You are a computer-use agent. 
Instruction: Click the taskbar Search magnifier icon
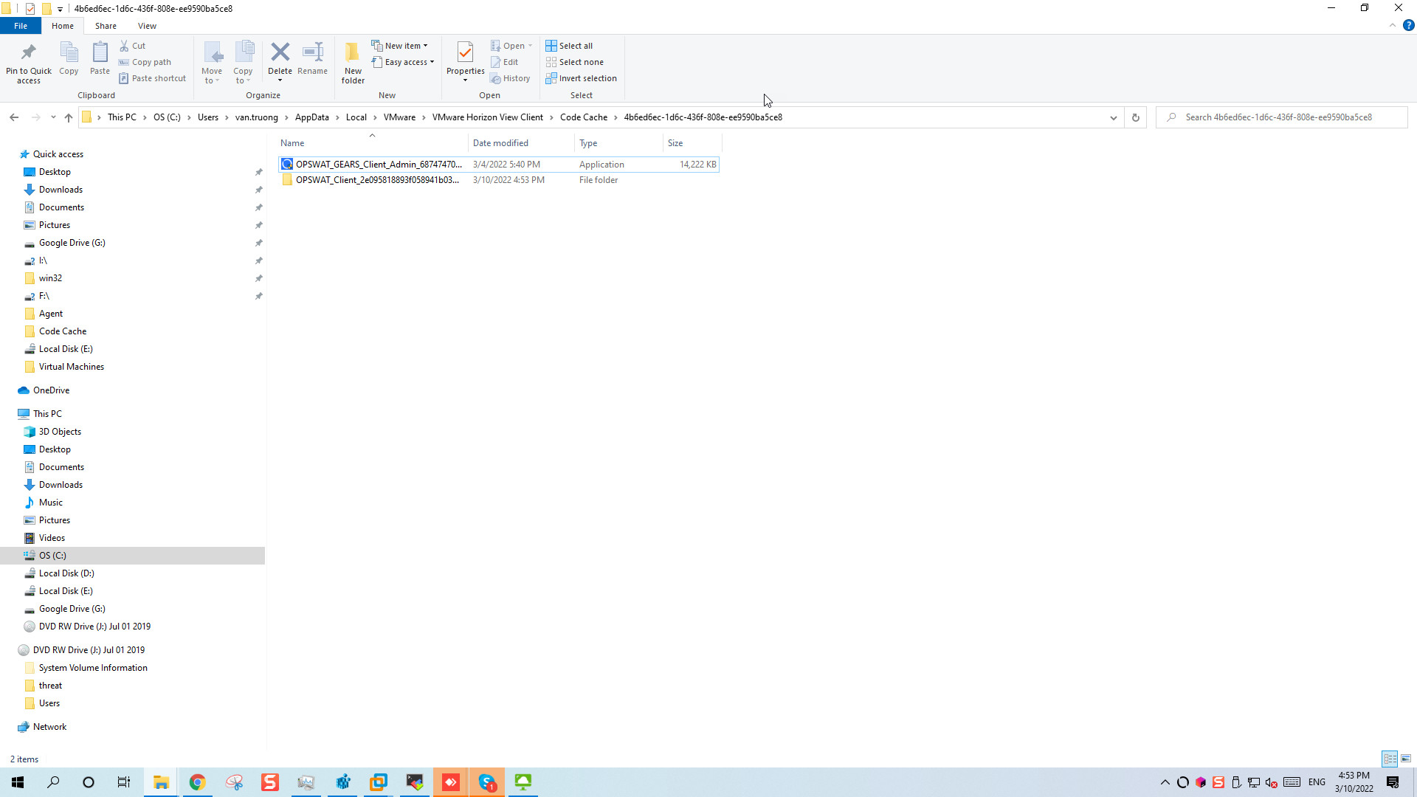pyautogui.click(x=53, y=782)
